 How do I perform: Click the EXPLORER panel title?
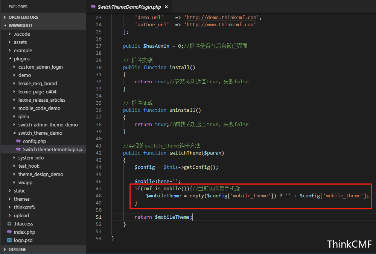(18, 7)
